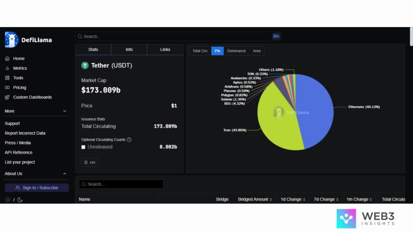The width and height of the screenshot is (413, 232).
Task: Collapse the About Us section chevron
Action: point(65,174)
